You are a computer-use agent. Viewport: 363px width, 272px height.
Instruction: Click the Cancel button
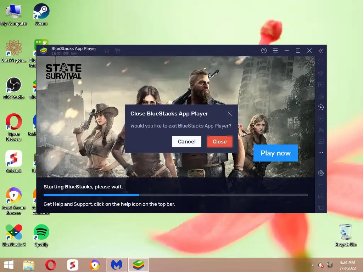pyautogui.click(x=186, y=142)
